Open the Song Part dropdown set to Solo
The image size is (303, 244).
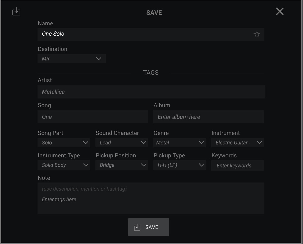tap(64, 143)
